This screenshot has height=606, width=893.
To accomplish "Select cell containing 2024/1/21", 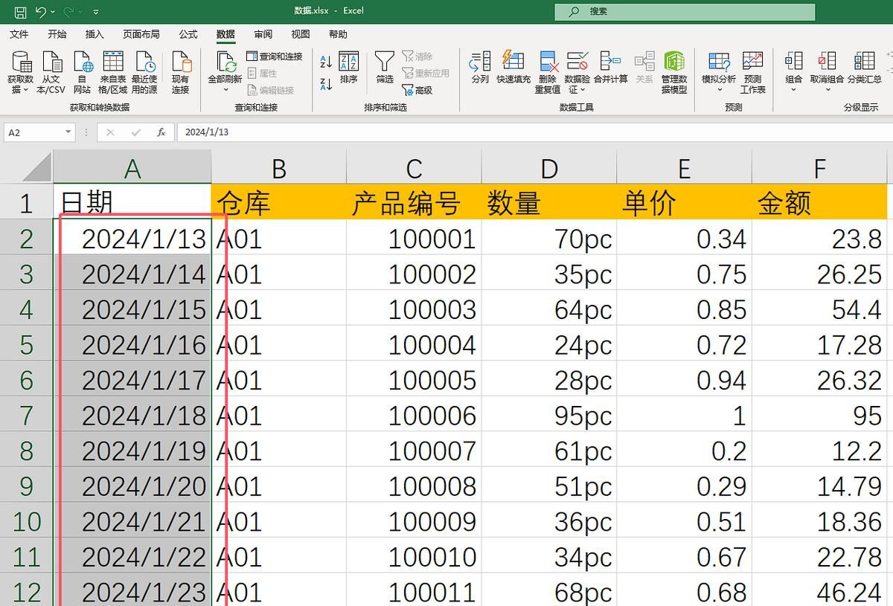I will point(132,521).
